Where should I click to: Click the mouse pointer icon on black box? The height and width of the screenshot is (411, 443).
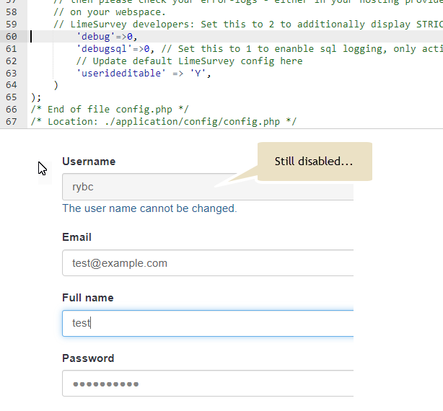click(x=44, y=172)
